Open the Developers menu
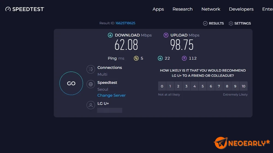 pyautogui.click(x=241, y=9)
